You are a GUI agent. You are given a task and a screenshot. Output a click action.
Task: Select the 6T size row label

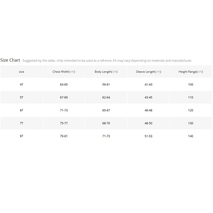22,110
